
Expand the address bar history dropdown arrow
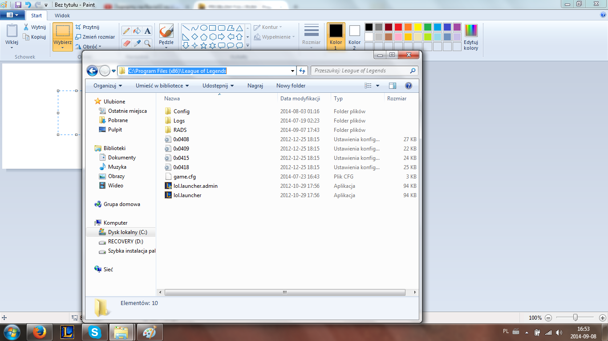[292, 71]
